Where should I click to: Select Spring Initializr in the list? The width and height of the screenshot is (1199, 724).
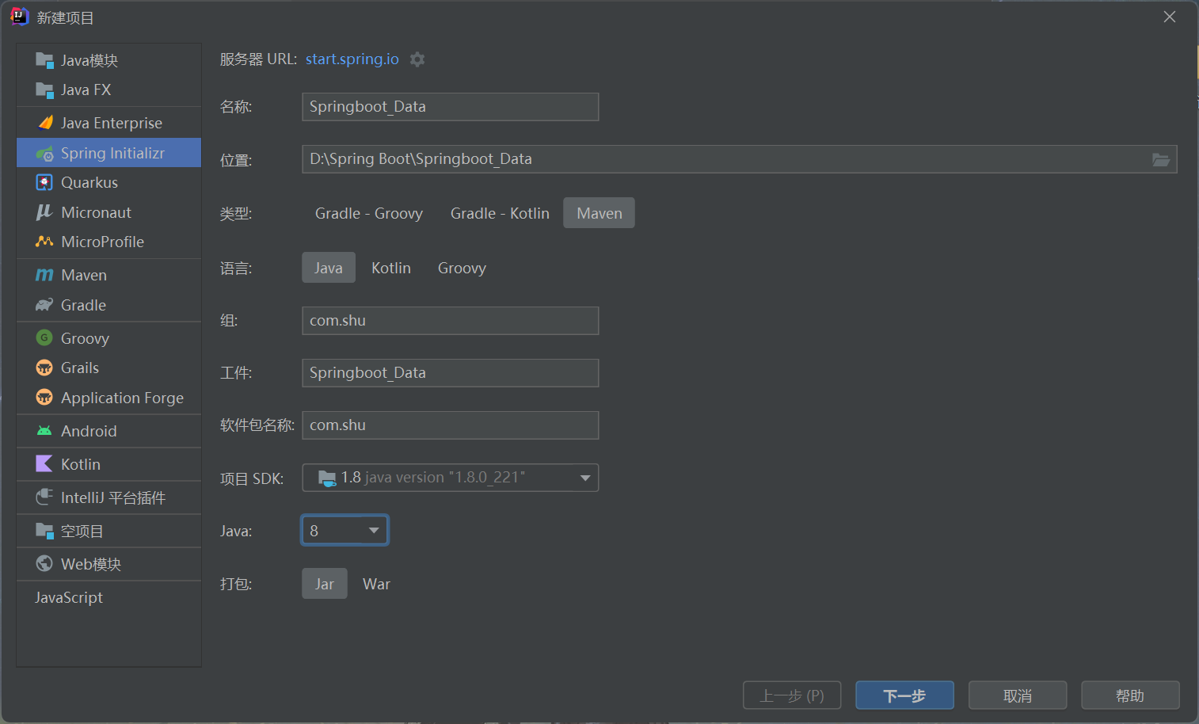pyautogui.click(x=109, y=153)
